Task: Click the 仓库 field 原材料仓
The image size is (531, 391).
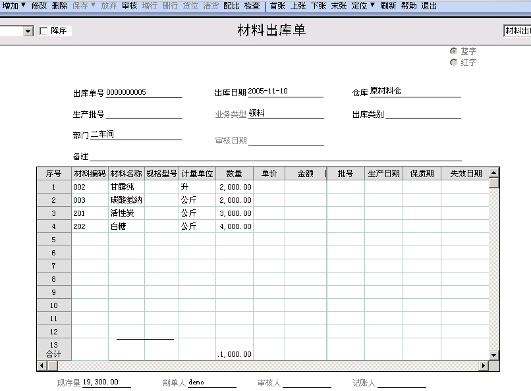Action: point(415,91)
